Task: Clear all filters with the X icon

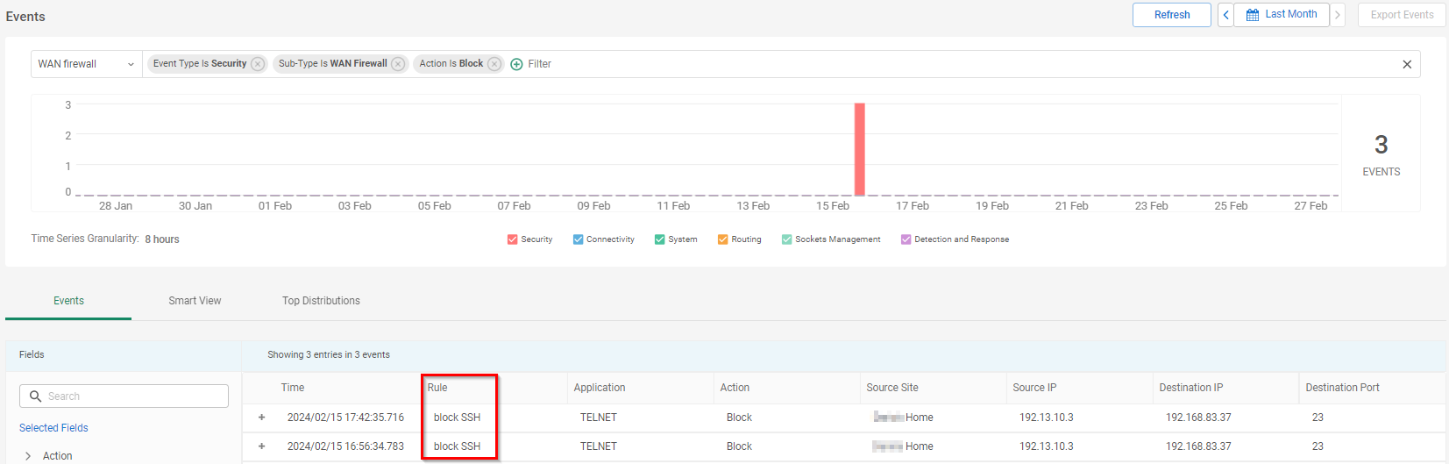Action: [x=1407, y=64]
